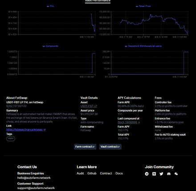Toggle the TVL chart legend series
This screenshot has height=191, width=196.
coord(50,6)
